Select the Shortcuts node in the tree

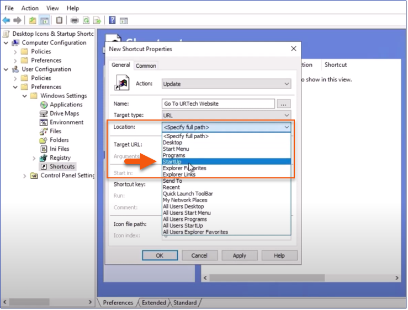pyautogui.click(x=58, y=166)
